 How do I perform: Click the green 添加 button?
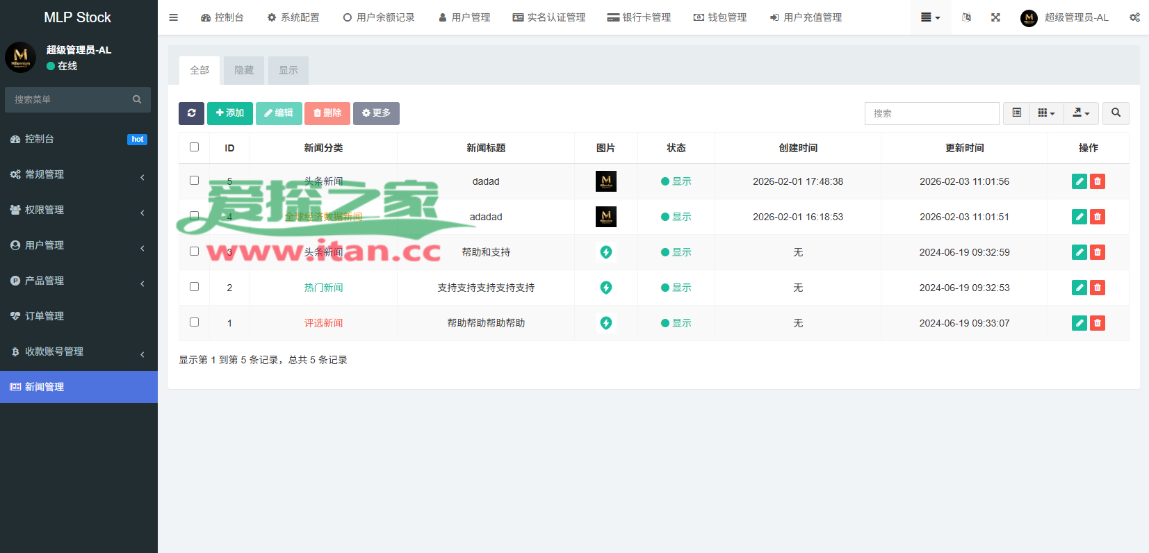click(x=230, y=113)
